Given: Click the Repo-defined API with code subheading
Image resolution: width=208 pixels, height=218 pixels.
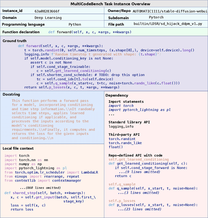Looking at the screenshot, I should [136, 155].
